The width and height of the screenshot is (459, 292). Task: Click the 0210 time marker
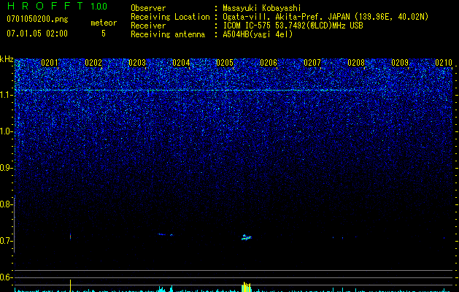pos(444,63)
